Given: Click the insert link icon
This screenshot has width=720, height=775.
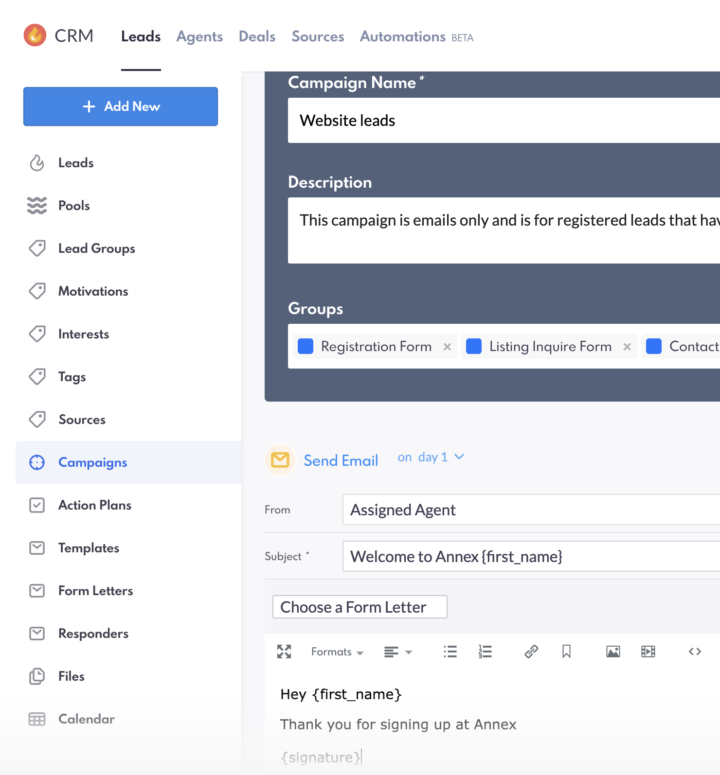Looking at the screenshot, I should (x=531, y=652).
